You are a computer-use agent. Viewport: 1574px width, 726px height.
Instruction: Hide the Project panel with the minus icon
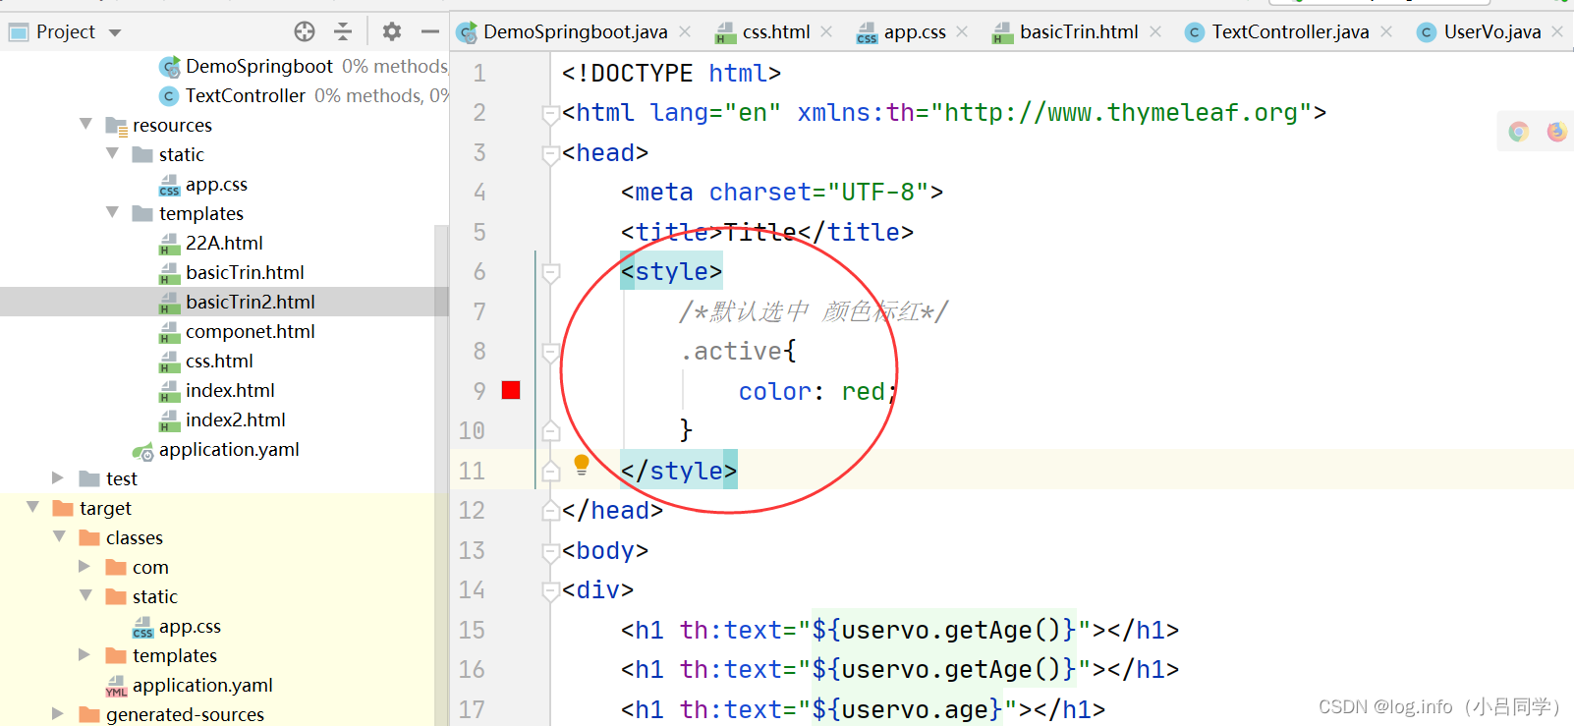(x=429, y=31)
